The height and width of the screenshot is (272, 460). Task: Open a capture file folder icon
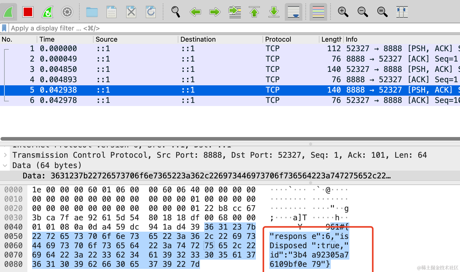pyautogui.click(x=92, y=12)
